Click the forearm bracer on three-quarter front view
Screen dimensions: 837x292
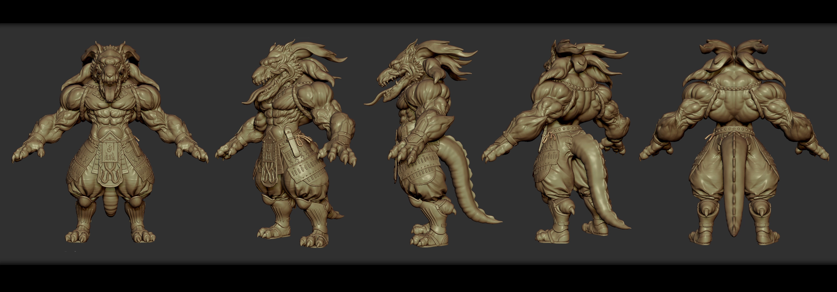[342, 133]
